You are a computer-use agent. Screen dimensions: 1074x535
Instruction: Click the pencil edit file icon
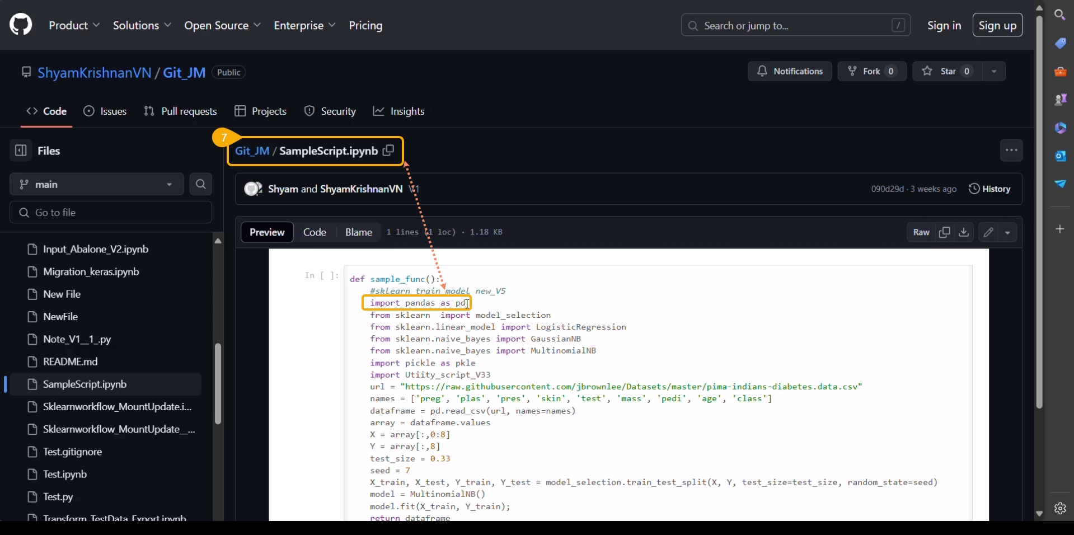point(988,232)
